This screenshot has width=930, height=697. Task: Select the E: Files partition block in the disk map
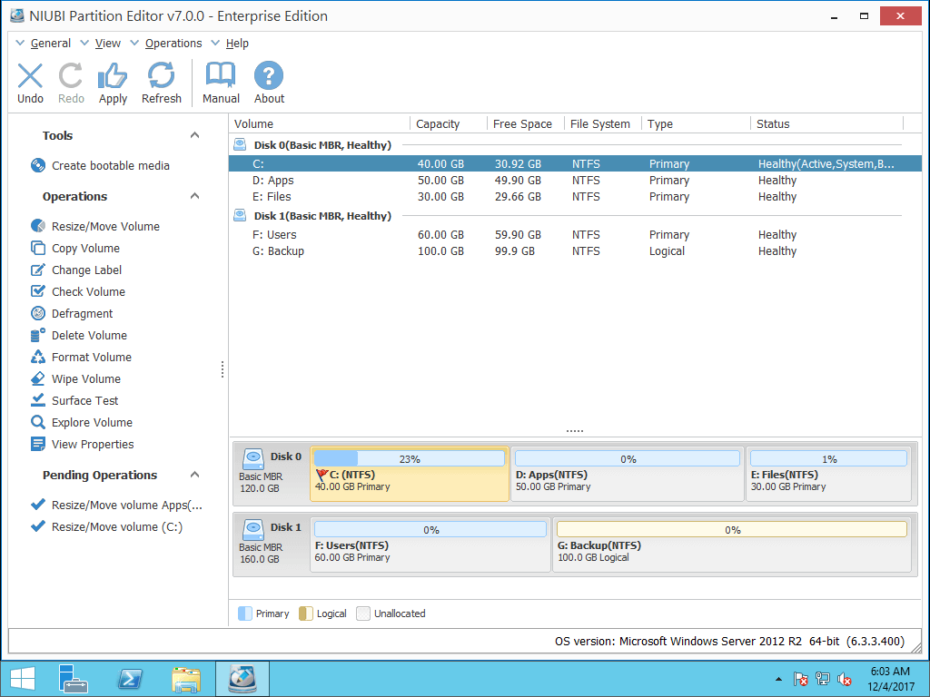pos(828,474)
